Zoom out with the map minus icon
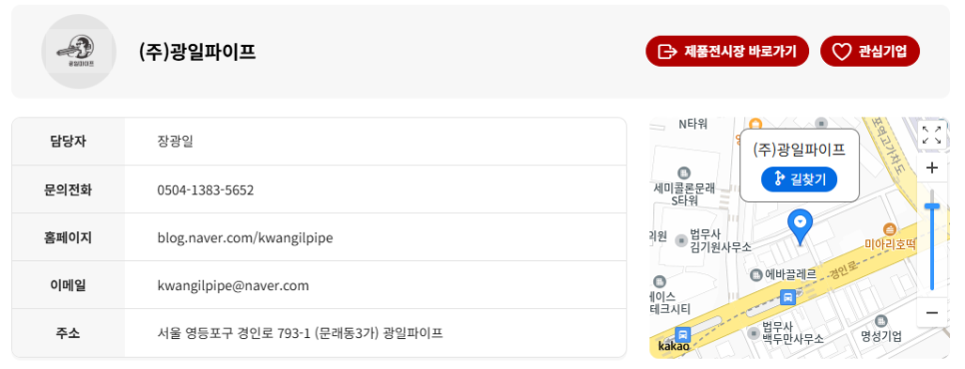 [x=932, y=313]
